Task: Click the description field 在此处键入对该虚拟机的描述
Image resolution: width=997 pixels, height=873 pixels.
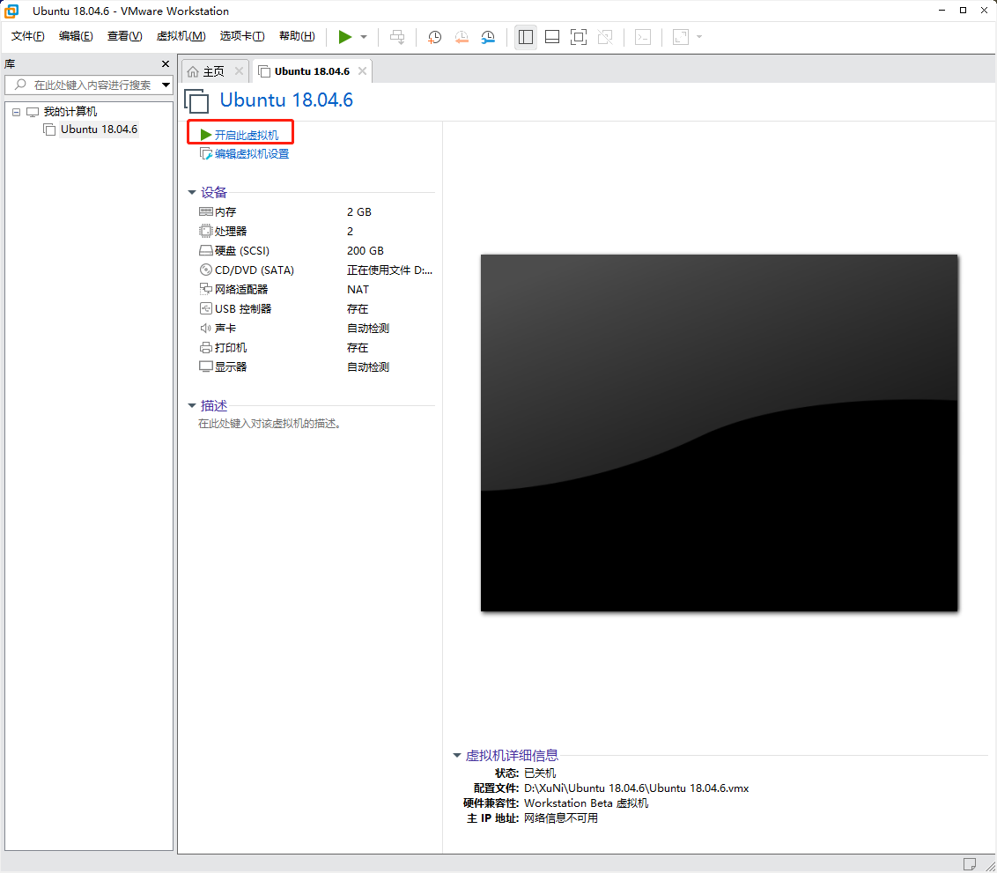Action: (x=270, y=424)
